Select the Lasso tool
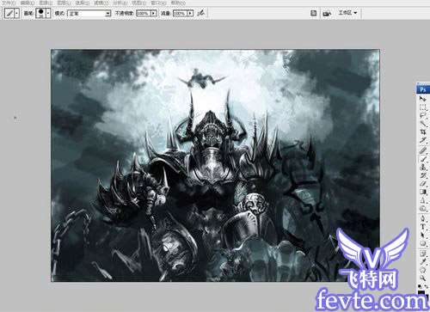The height and width of the screenshot is (312, 430). tap(423, 116)
